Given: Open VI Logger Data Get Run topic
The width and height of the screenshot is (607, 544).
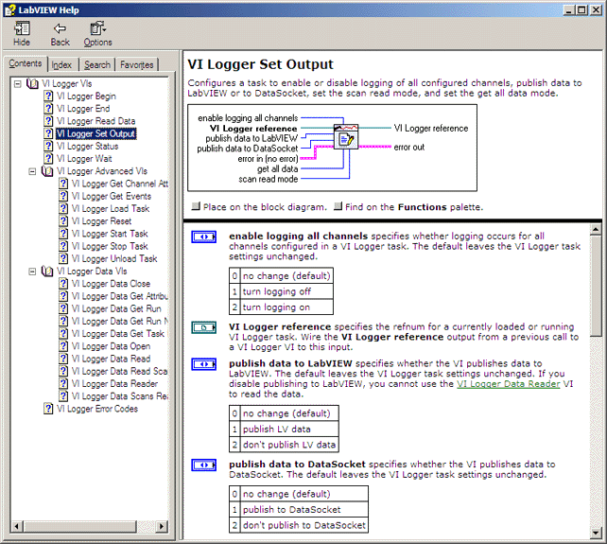Looking at the screenshot, I should 116,308.
